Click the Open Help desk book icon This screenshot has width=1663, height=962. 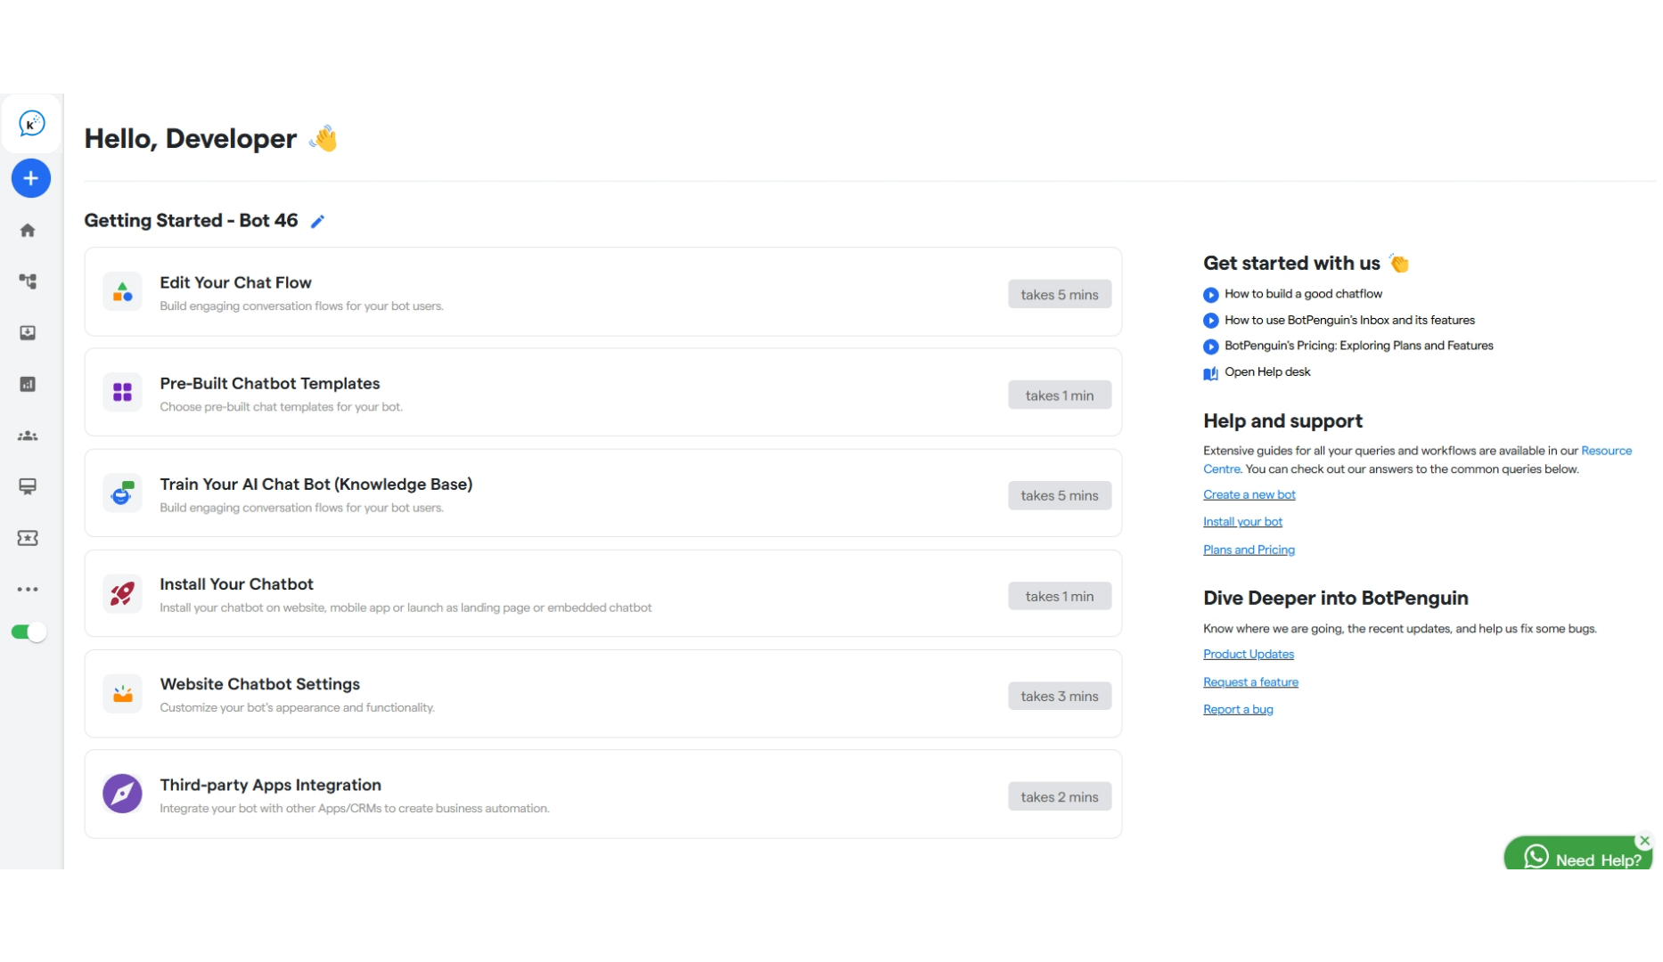[x=1210, y=373]
